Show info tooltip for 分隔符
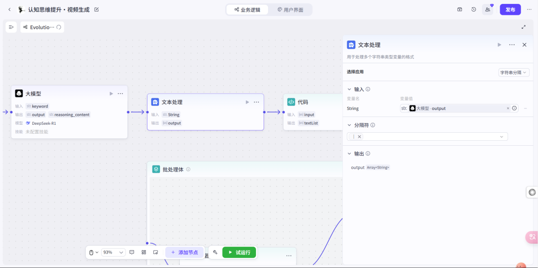Viewport: 538px width, 268px height. [x=373, y=125]
